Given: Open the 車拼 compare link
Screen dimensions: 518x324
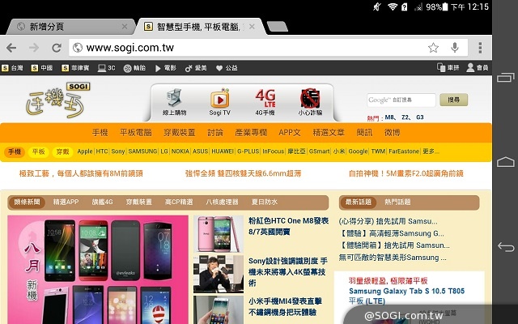Looking at the screenshot, I should tap(448, 68).
